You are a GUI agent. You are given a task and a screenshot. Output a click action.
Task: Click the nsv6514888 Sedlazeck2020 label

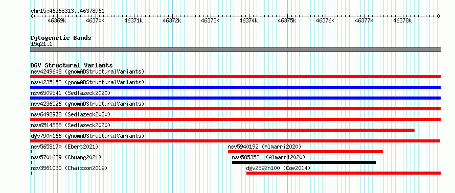tap(71, 125)
